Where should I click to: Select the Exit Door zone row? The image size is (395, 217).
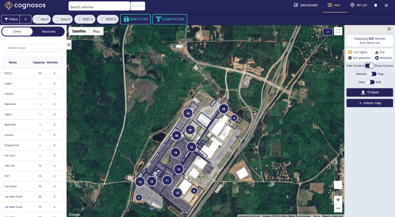[x=33, y=156]
